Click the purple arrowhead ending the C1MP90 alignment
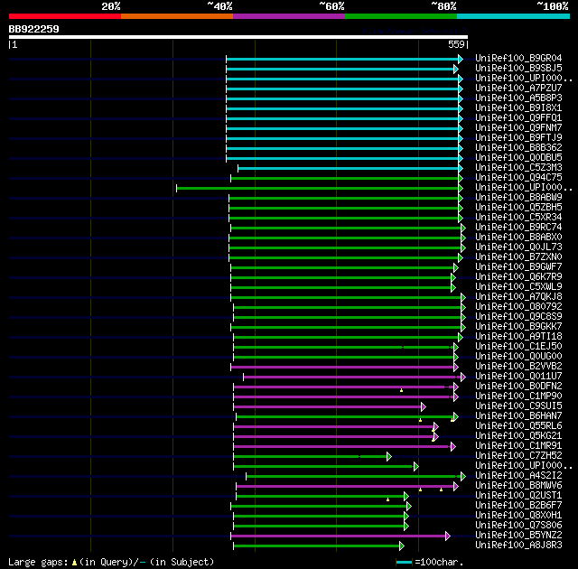Viewport: 578px width, 569px height. point(456,397)
